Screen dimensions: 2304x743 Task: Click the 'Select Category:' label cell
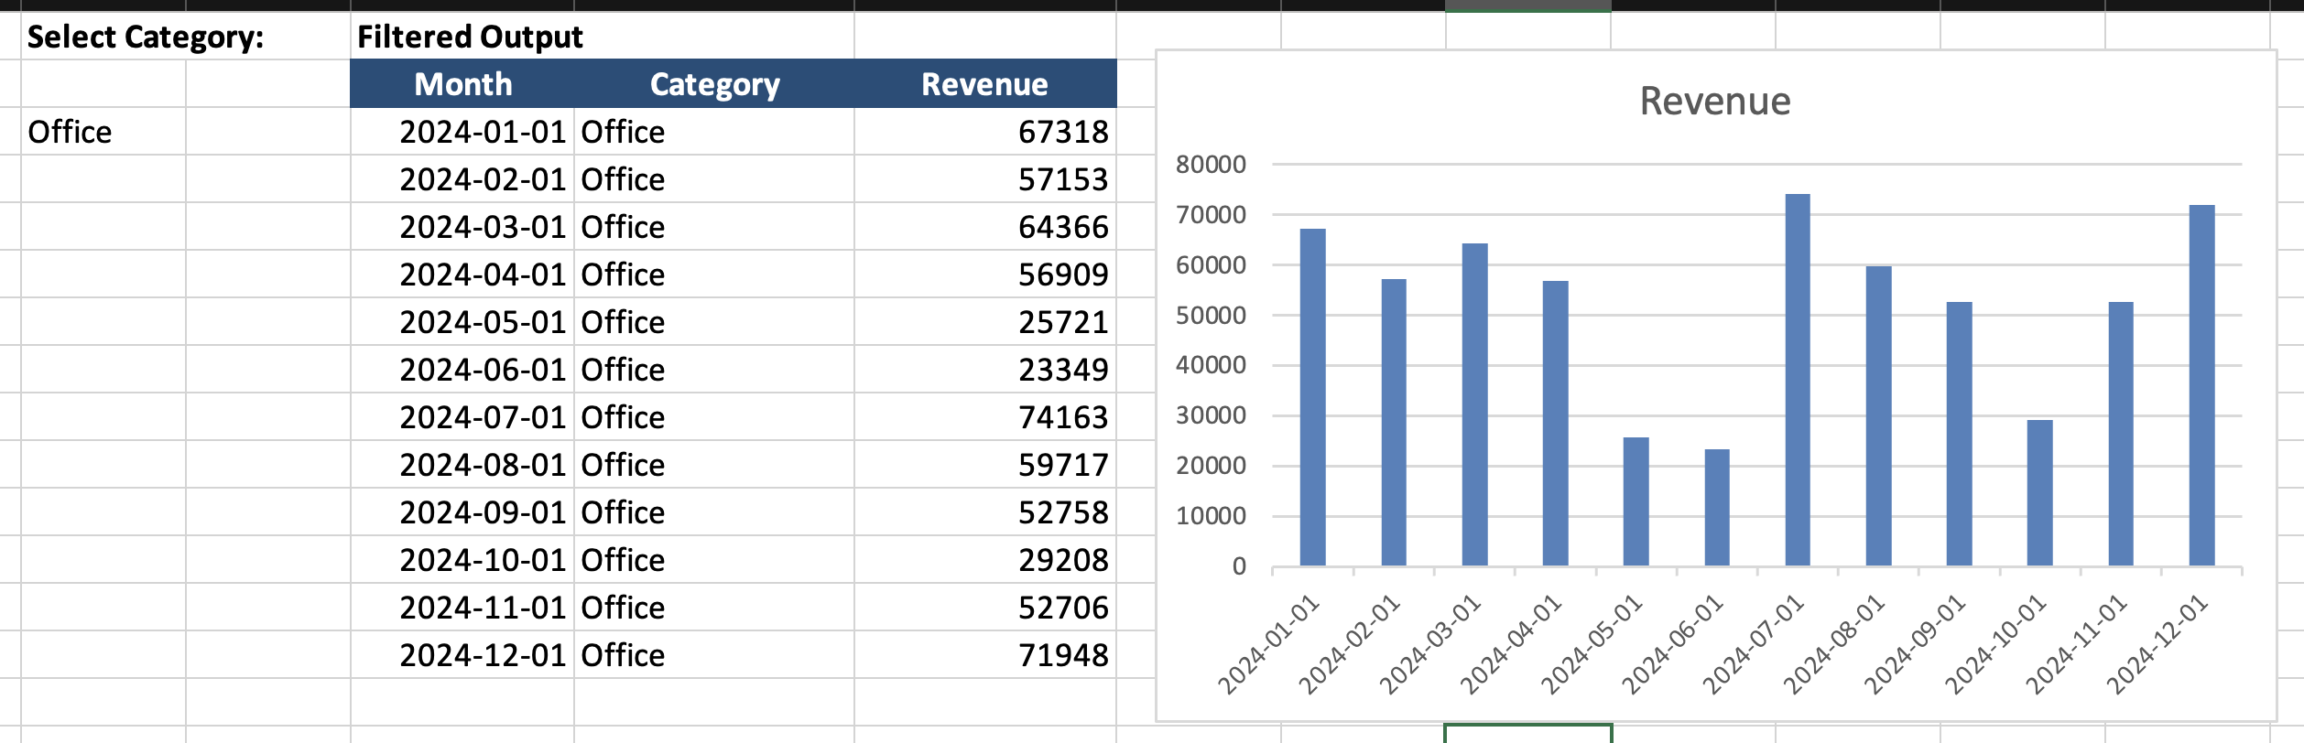click(x=145, y=37)
